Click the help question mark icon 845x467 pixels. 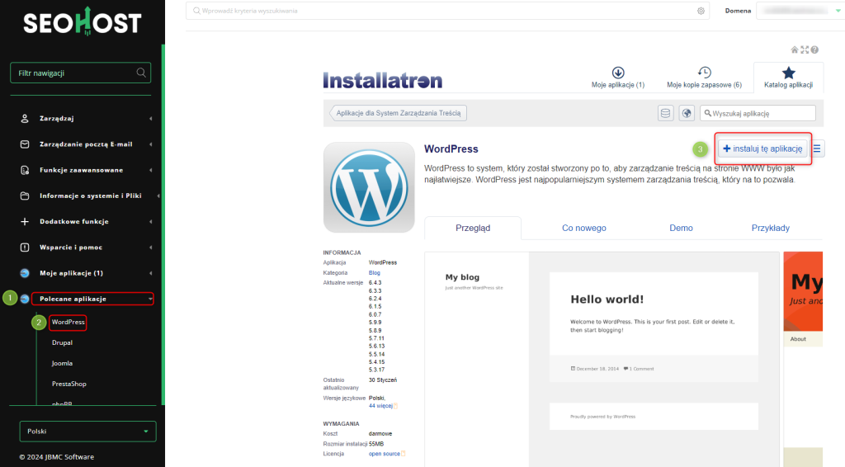tap(814, 50)
